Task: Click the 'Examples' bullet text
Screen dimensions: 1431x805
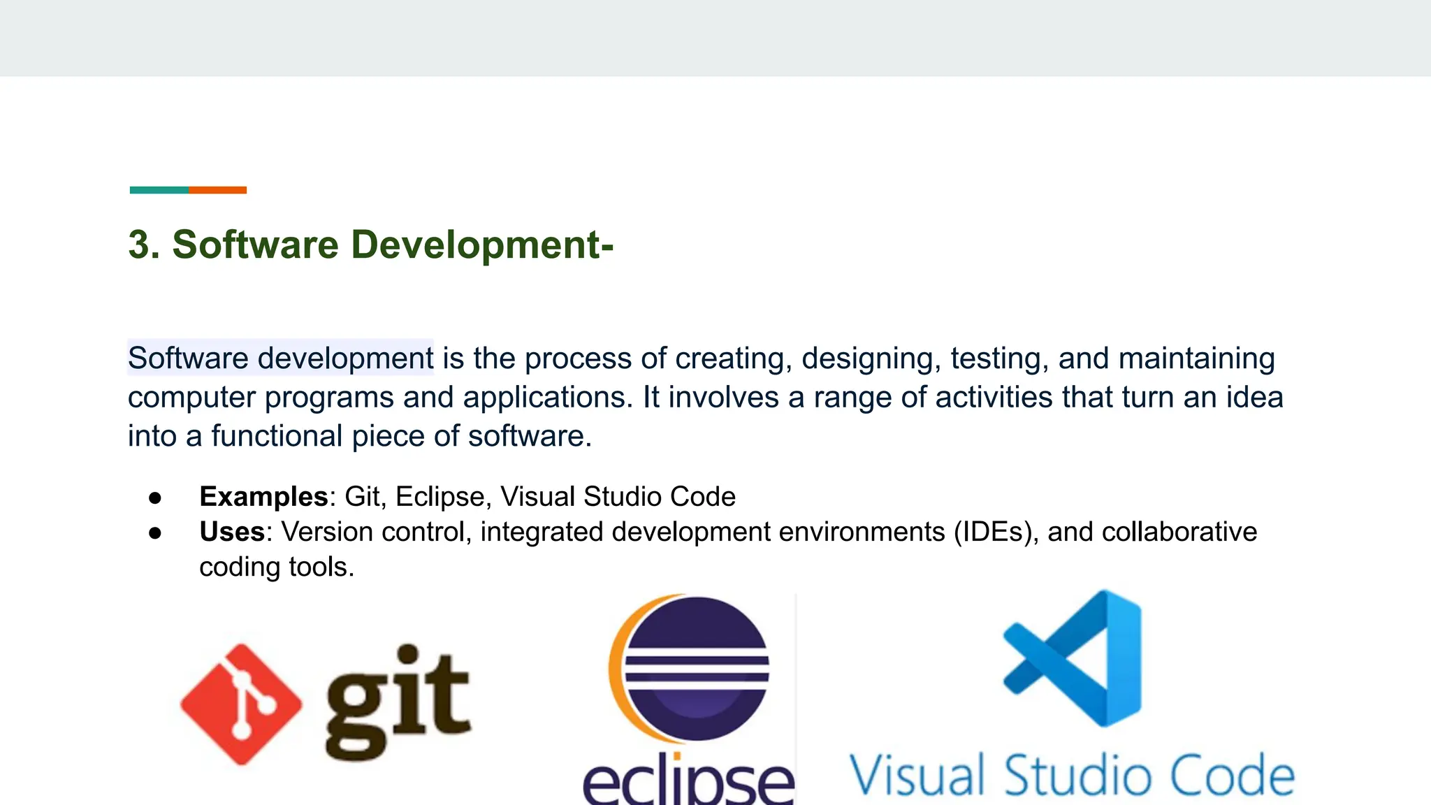Action: 467,497
